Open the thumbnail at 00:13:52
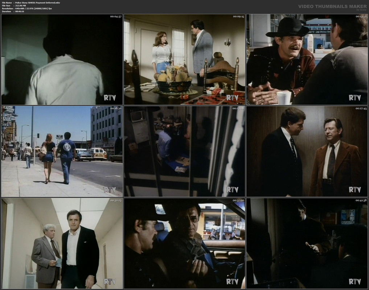 click(x=307, y=59)
